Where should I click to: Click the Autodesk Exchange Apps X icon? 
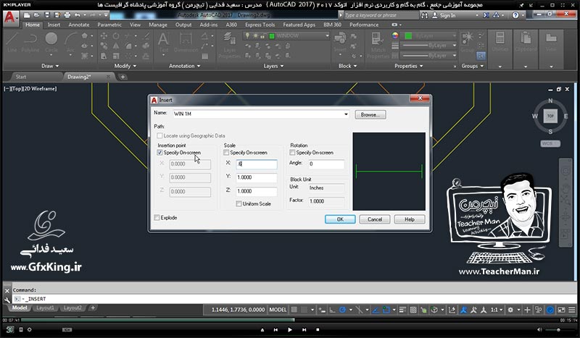click(486, 15)
